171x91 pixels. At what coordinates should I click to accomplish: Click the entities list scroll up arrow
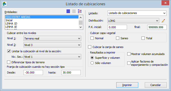(x=80, y=17)
